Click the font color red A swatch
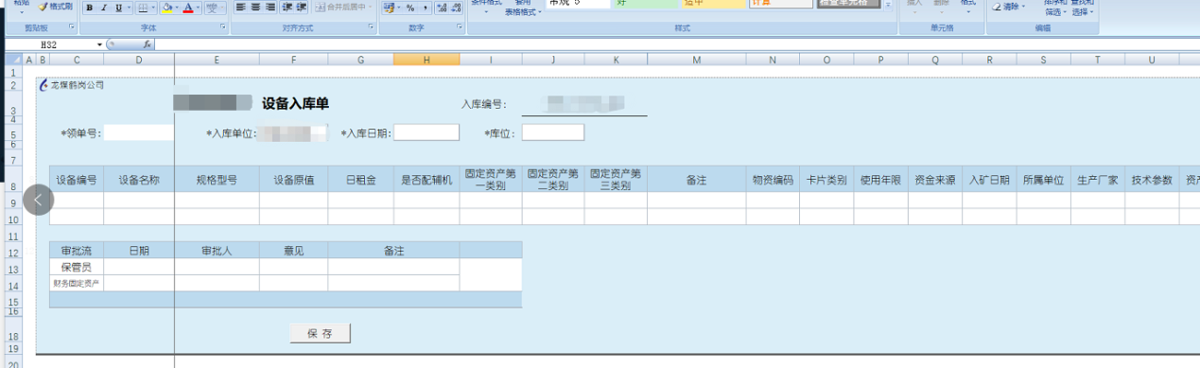 188,8
